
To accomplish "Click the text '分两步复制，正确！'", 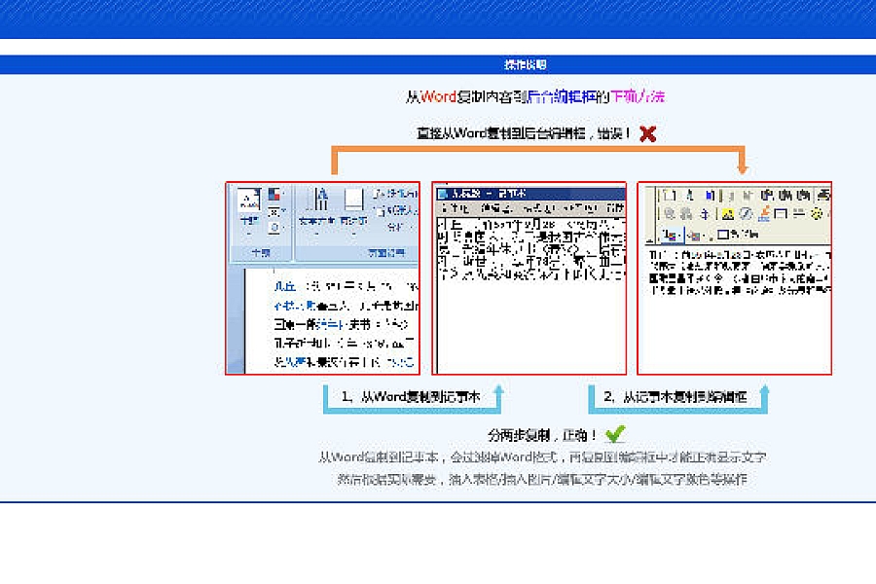I will [x=542, y=435].
